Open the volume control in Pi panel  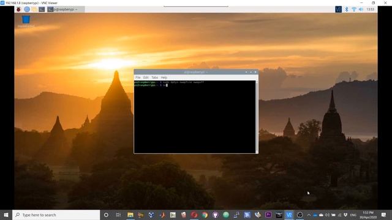click(361, 10)
